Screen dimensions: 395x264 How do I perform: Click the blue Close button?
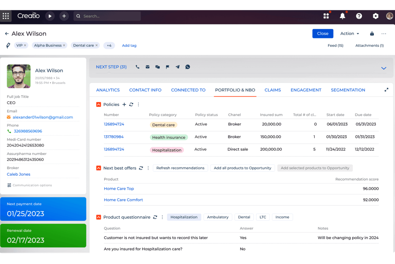click(323, 34)
